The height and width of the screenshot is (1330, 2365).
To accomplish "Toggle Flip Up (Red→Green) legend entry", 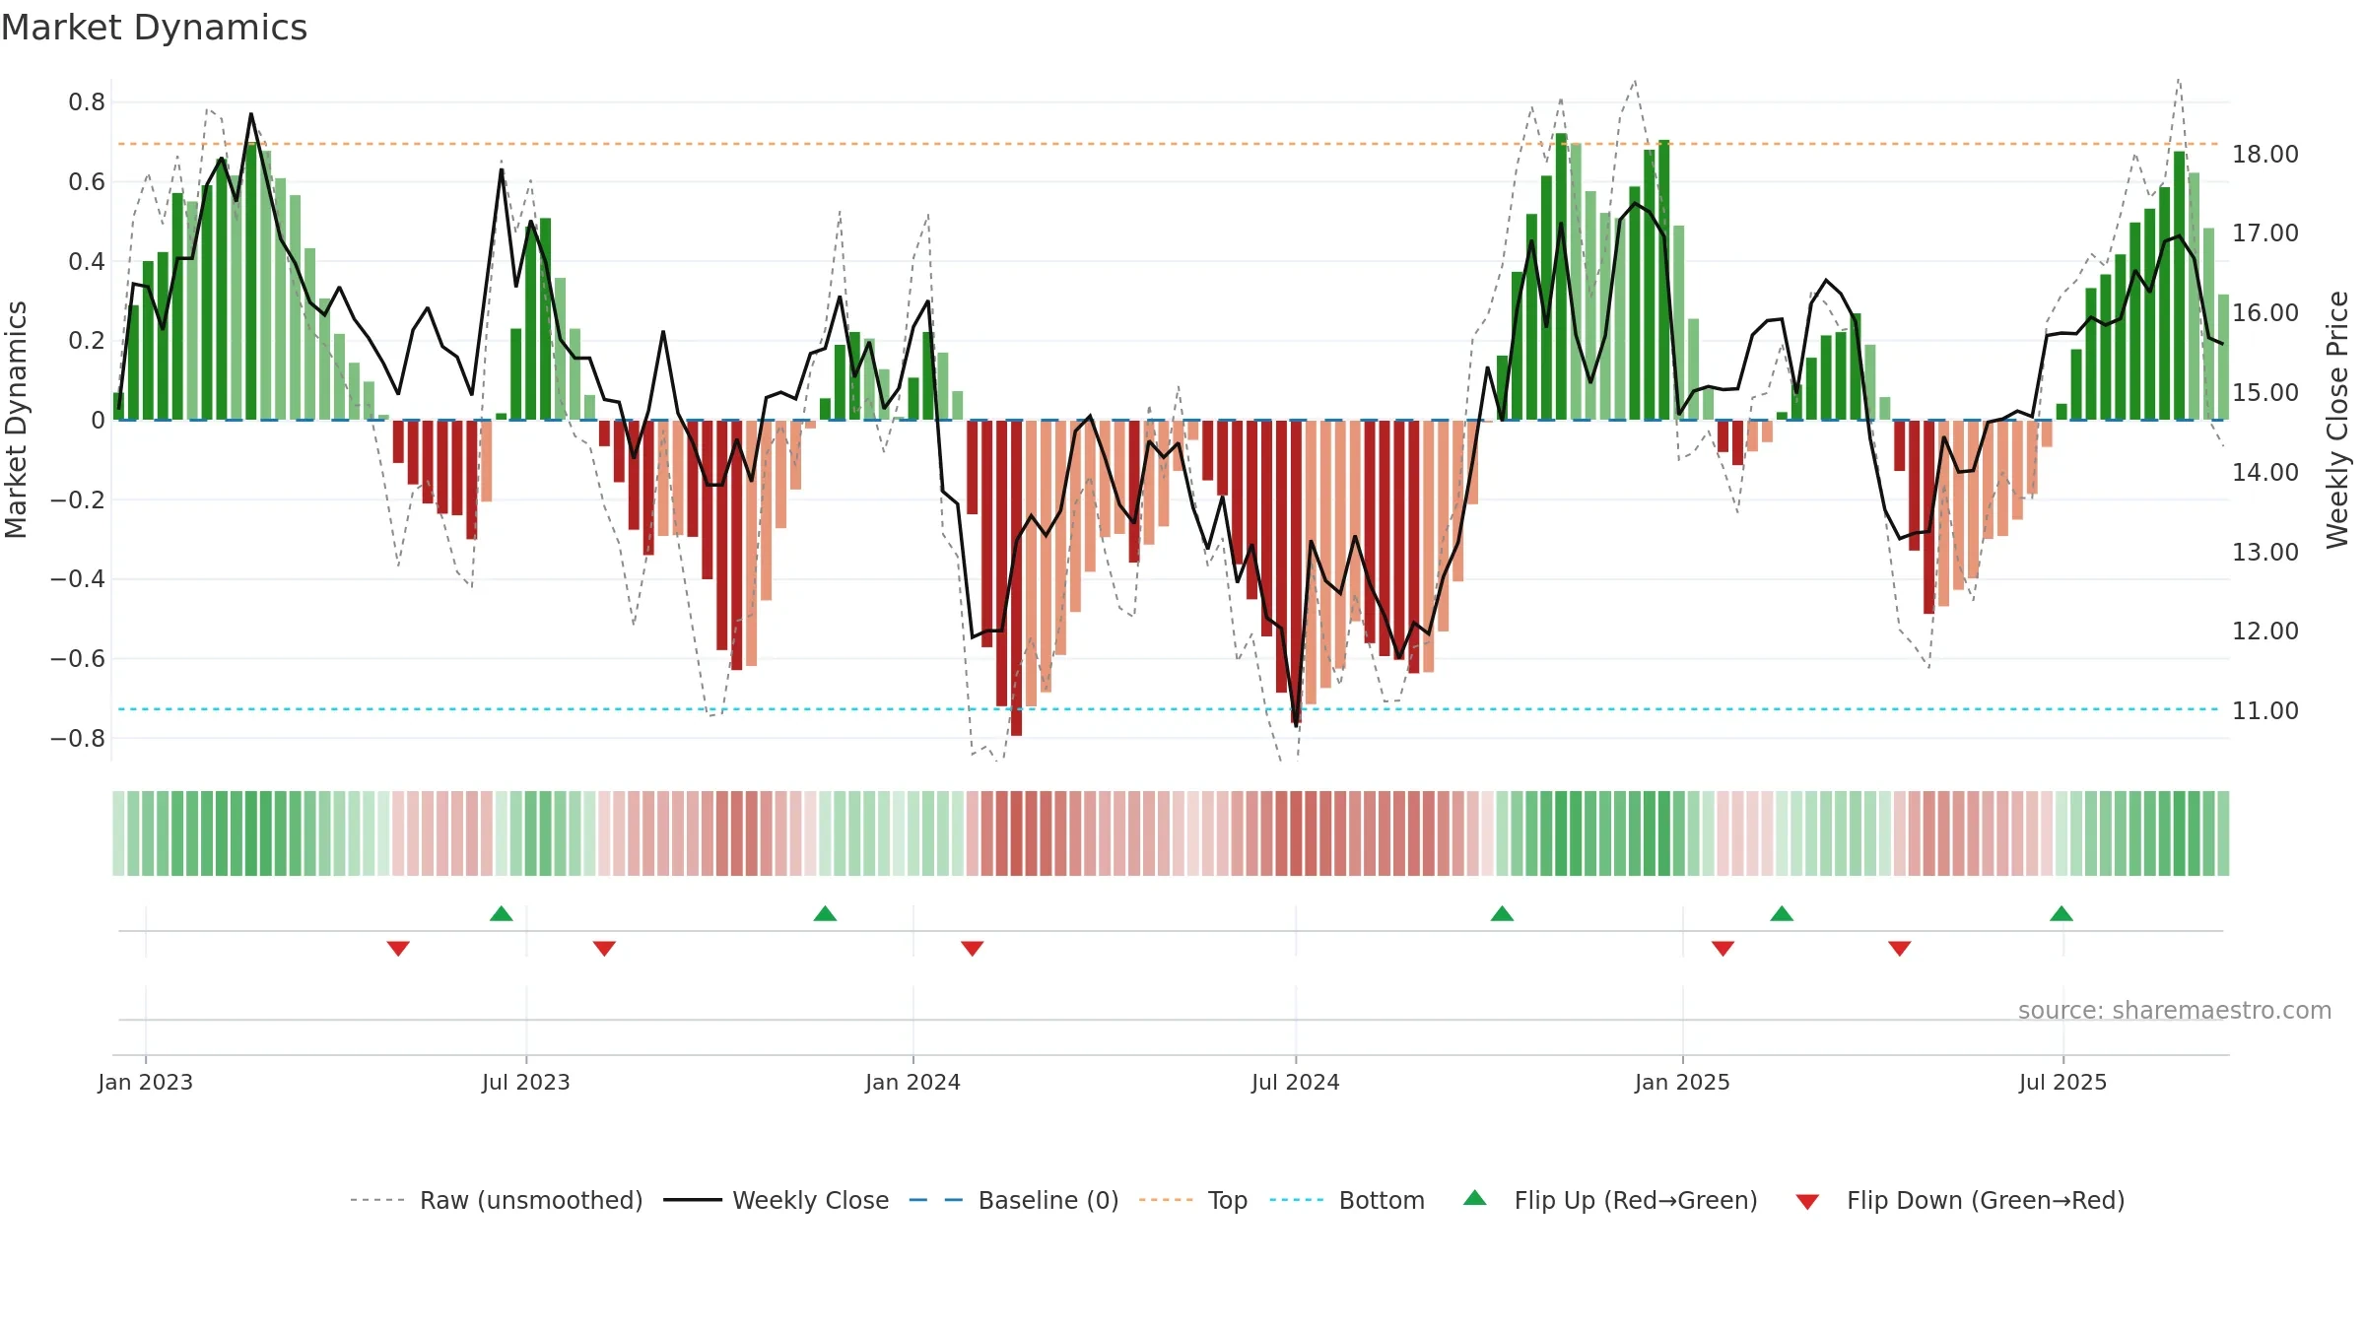I will click(x=1610, y=1200).
